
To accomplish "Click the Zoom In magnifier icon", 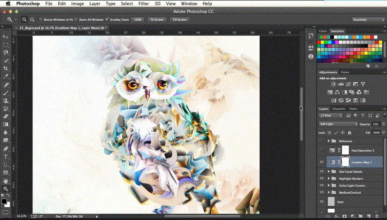I will (24, 20).
